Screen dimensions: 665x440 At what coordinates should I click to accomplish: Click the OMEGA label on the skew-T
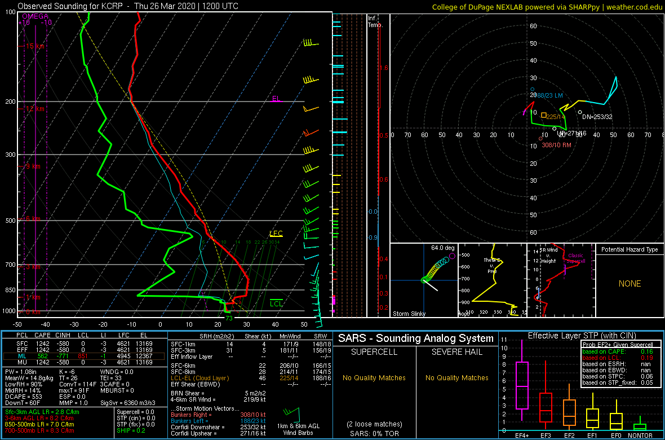coord(35,16)
